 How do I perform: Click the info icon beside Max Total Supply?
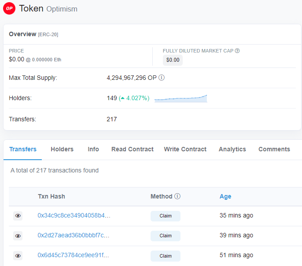click(162, 78)
